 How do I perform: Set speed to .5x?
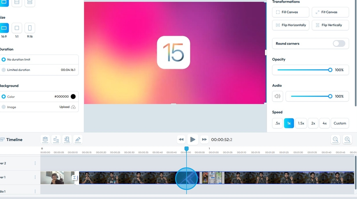(x=277, y=123)
